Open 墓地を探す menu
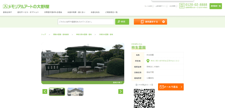This screenshot has width=225, height=108. coord(7,12)
